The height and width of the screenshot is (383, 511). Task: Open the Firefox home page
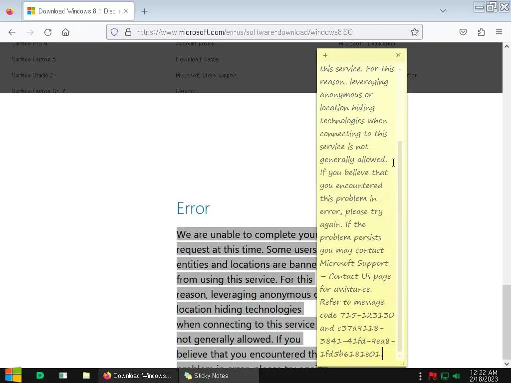click(x=65, y=32)
